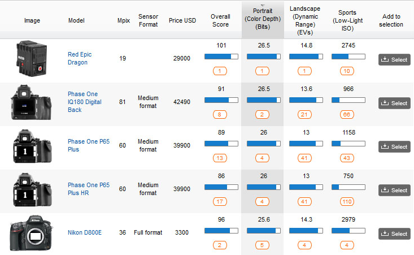Click Select button for Red Epic Dragon
414x255 pixels.
[394, 59]
